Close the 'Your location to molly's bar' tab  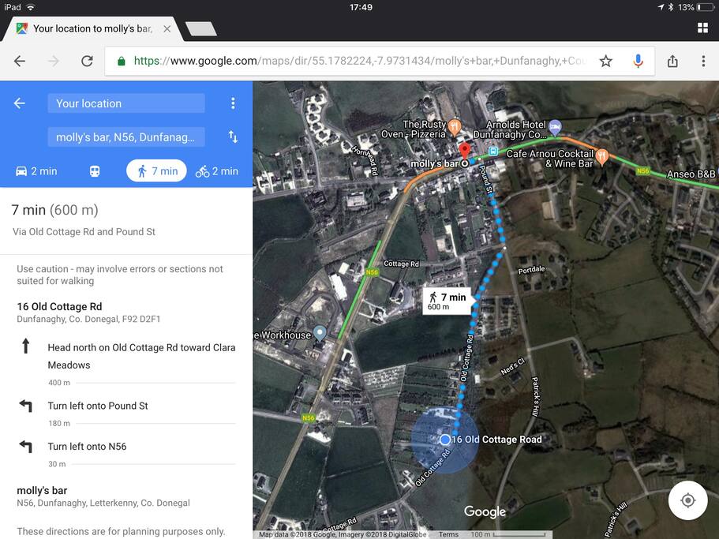[x=167, y=28]
